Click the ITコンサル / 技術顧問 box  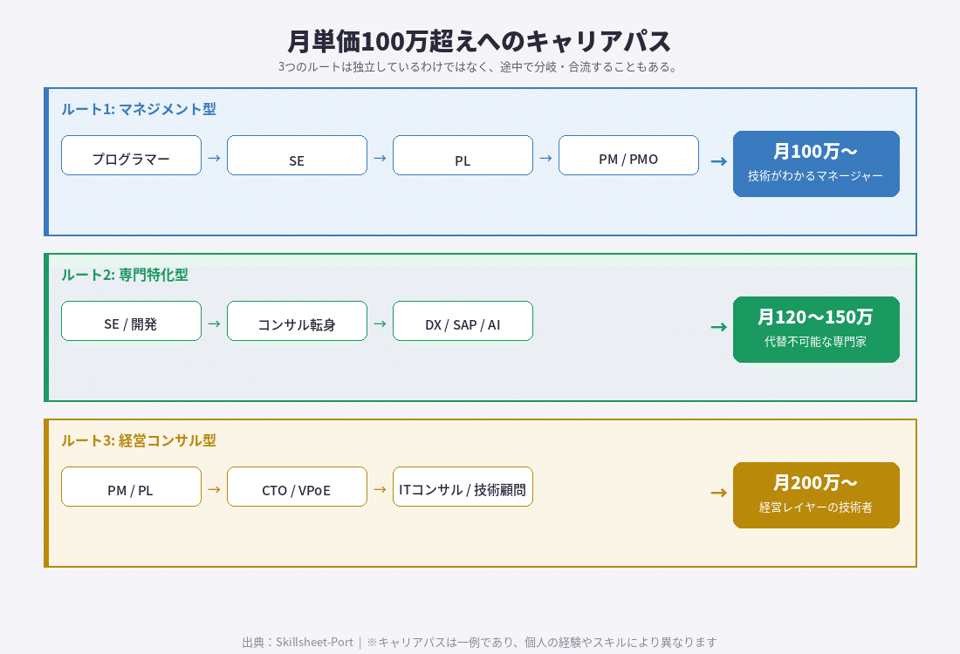463,487
